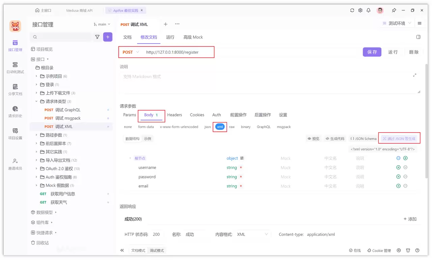
Task: Click the 生成代码 button
Action: (x=335, y=139)
